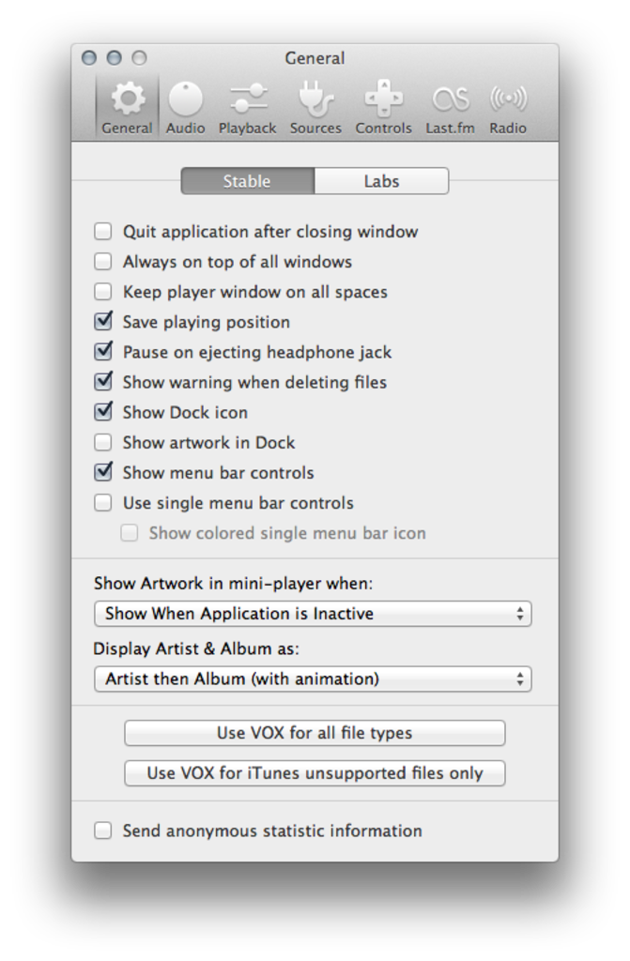The width and height of the screenshot is (630, 961).
Task: Open the Audio preferences pane
Action: (x=185, y=106)
